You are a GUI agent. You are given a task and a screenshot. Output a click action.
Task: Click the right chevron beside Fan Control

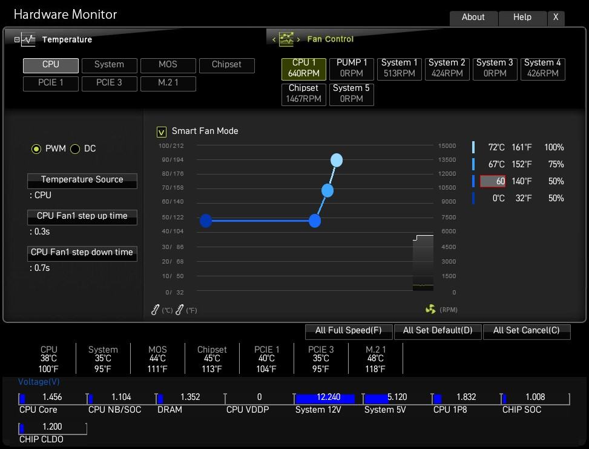[x=298, y=39]
